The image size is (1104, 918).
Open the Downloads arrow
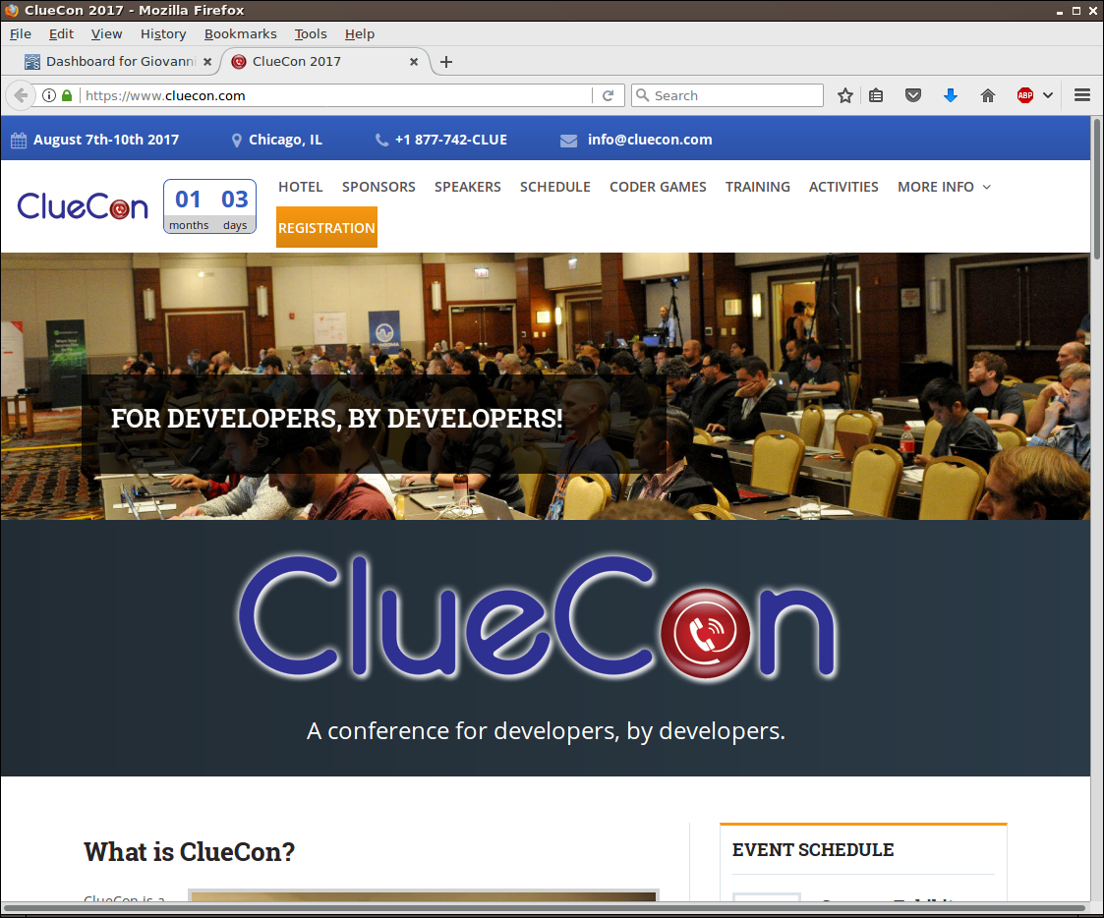coord(951,95)
